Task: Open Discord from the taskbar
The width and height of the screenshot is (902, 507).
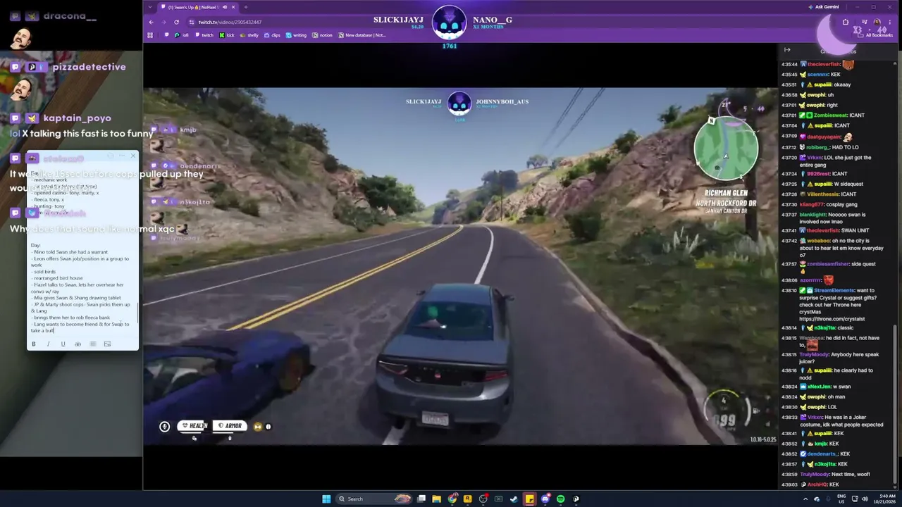Action: click(545, 499)
